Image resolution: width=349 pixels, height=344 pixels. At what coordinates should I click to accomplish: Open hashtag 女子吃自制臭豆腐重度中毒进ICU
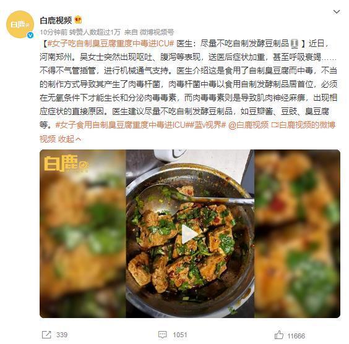click(111, 43)
